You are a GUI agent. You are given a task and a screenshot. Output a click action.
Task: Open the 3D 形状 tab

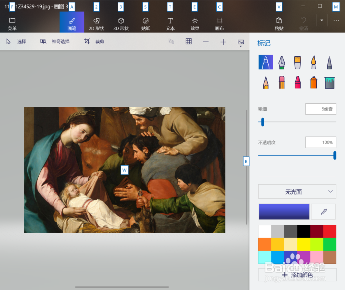coord(121,24)
